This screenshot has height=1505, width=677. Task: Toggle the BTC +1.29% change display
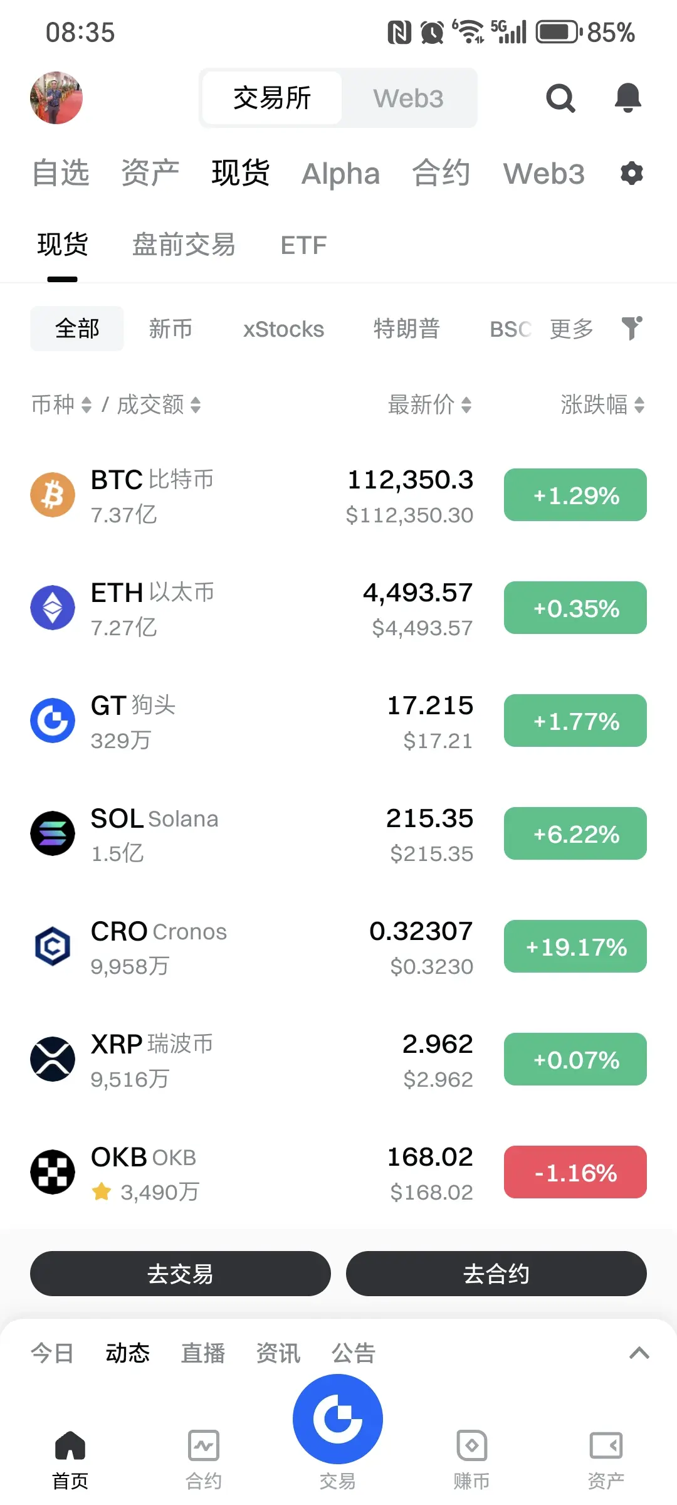[x=575, y=495]
